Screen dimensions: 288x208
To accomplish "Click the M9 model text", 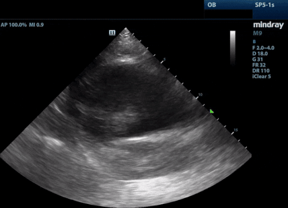I will [257, 33].
